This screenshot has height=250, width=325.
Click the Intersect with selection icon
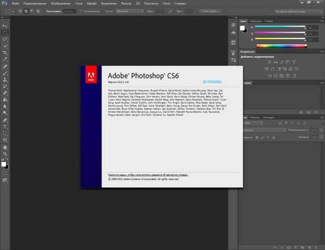pos(38,11)
